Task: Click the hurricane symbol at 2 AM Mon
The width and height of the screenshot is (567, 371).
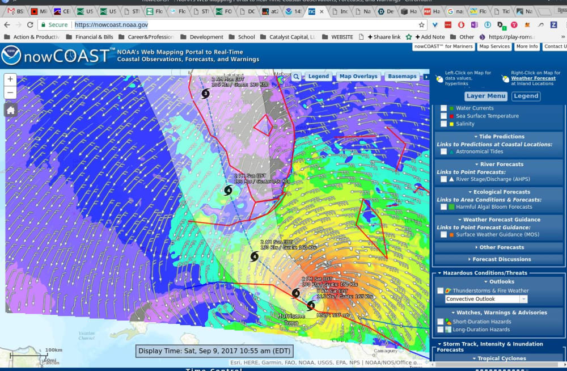Action: click(205, 94)
